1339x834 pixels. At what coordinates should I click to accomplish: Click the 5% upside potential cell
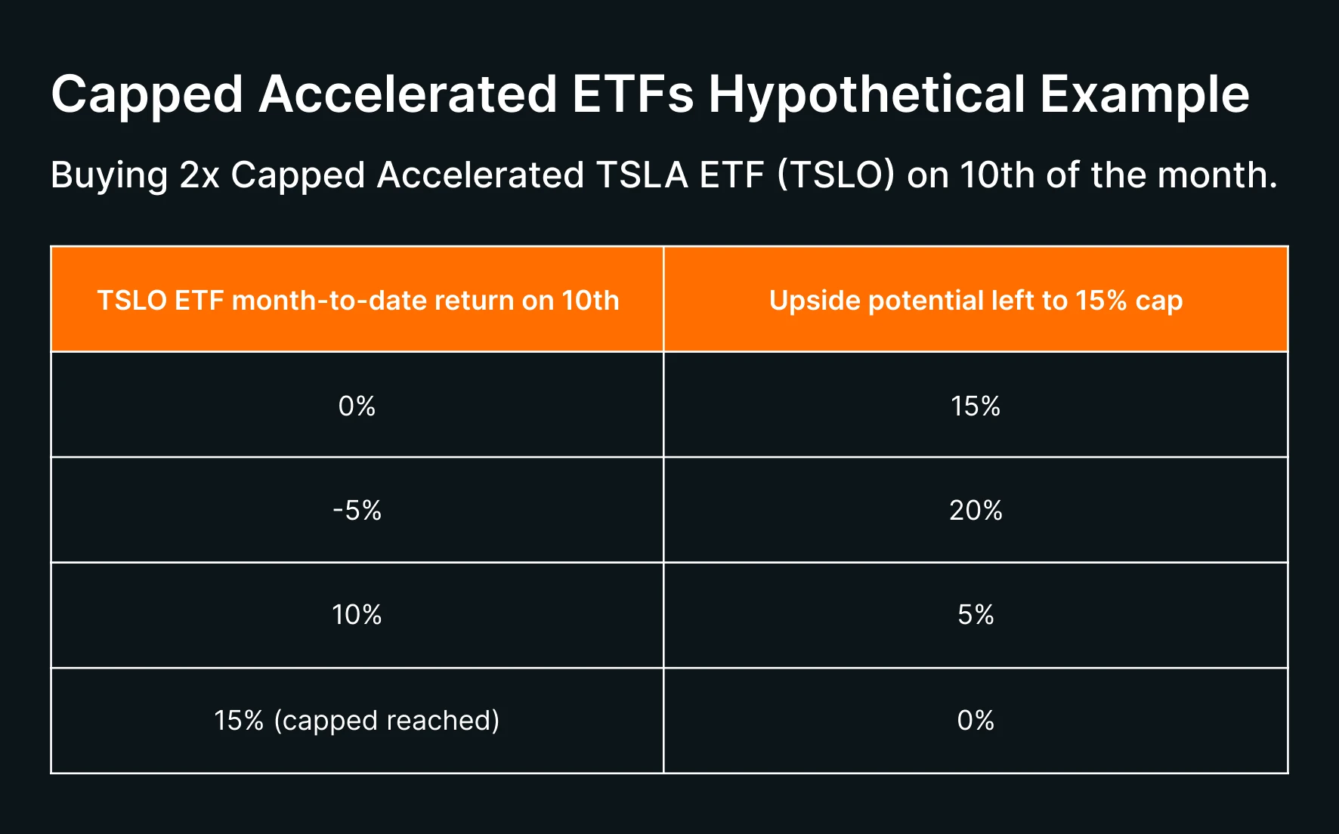click(976, 615)
